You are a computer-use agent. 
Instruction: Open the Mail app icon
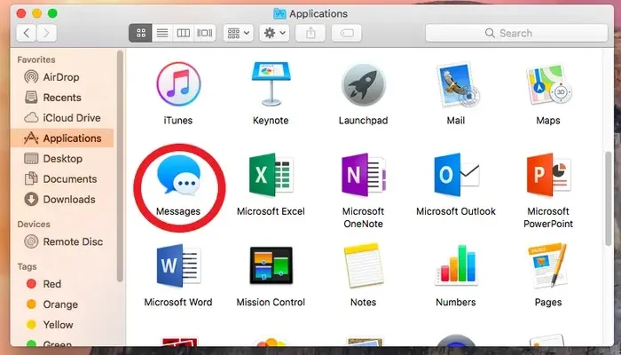point(458,84)
